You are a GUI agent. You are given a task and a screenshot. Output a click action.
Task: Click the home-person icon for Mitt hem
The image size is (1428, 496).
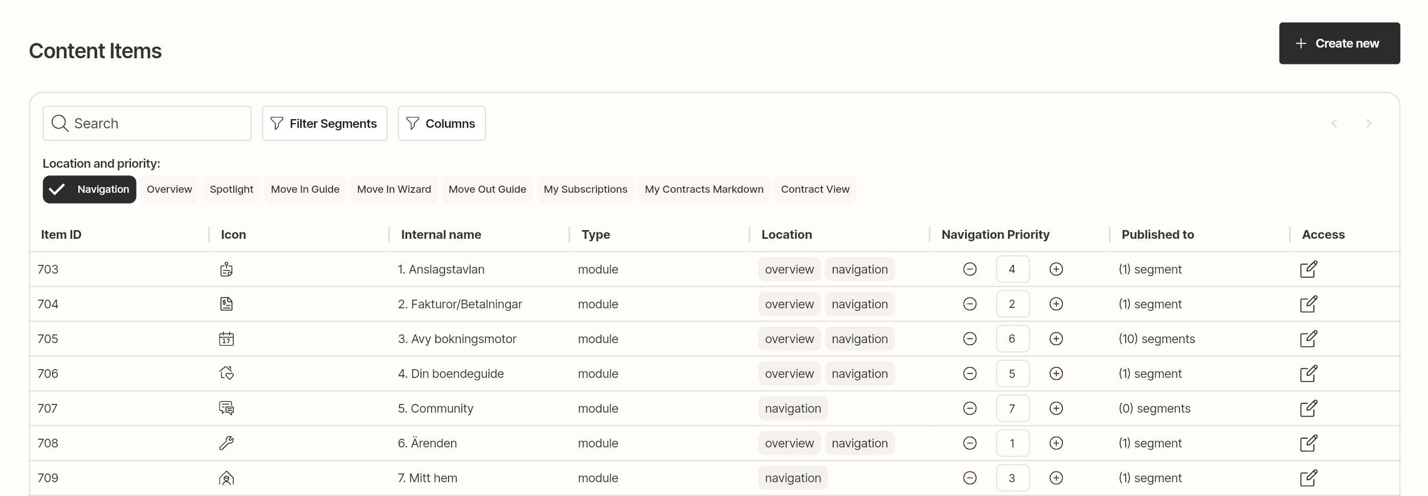click(226, 478)
